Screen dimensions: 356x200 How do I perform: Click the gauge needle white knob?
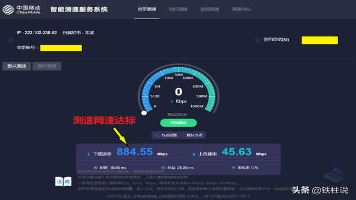[x=144, y=113]
